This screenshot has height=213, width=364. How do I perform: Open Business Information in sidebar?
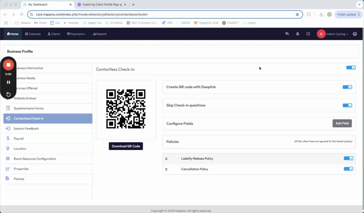tap(48, 68)
